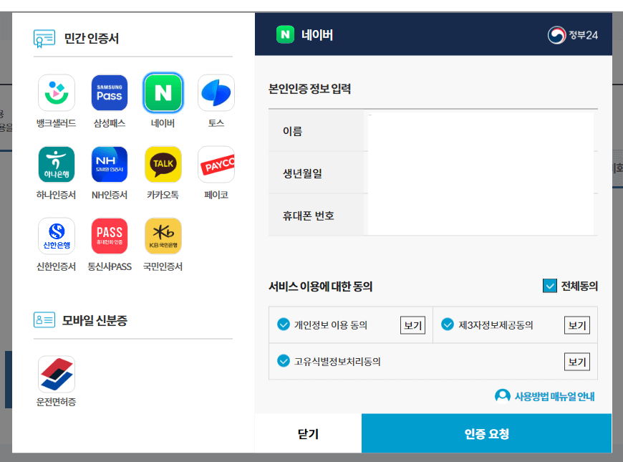Toggle 고유식별정보처리동의 check
The image size is (623, 462).
[x=284, y=360]
